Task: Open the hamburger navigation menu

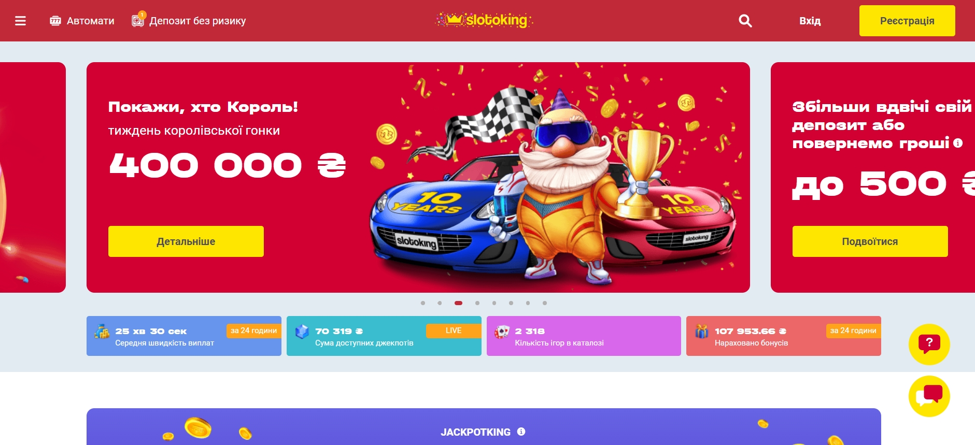Action: pos(20,21)
